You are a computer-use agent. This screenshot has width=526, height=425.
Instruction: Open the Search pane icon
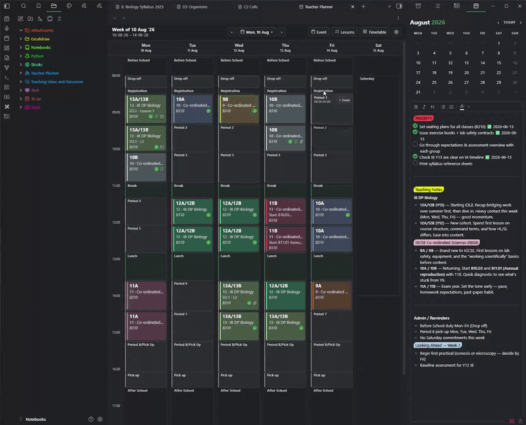click(x=24, y=6)
